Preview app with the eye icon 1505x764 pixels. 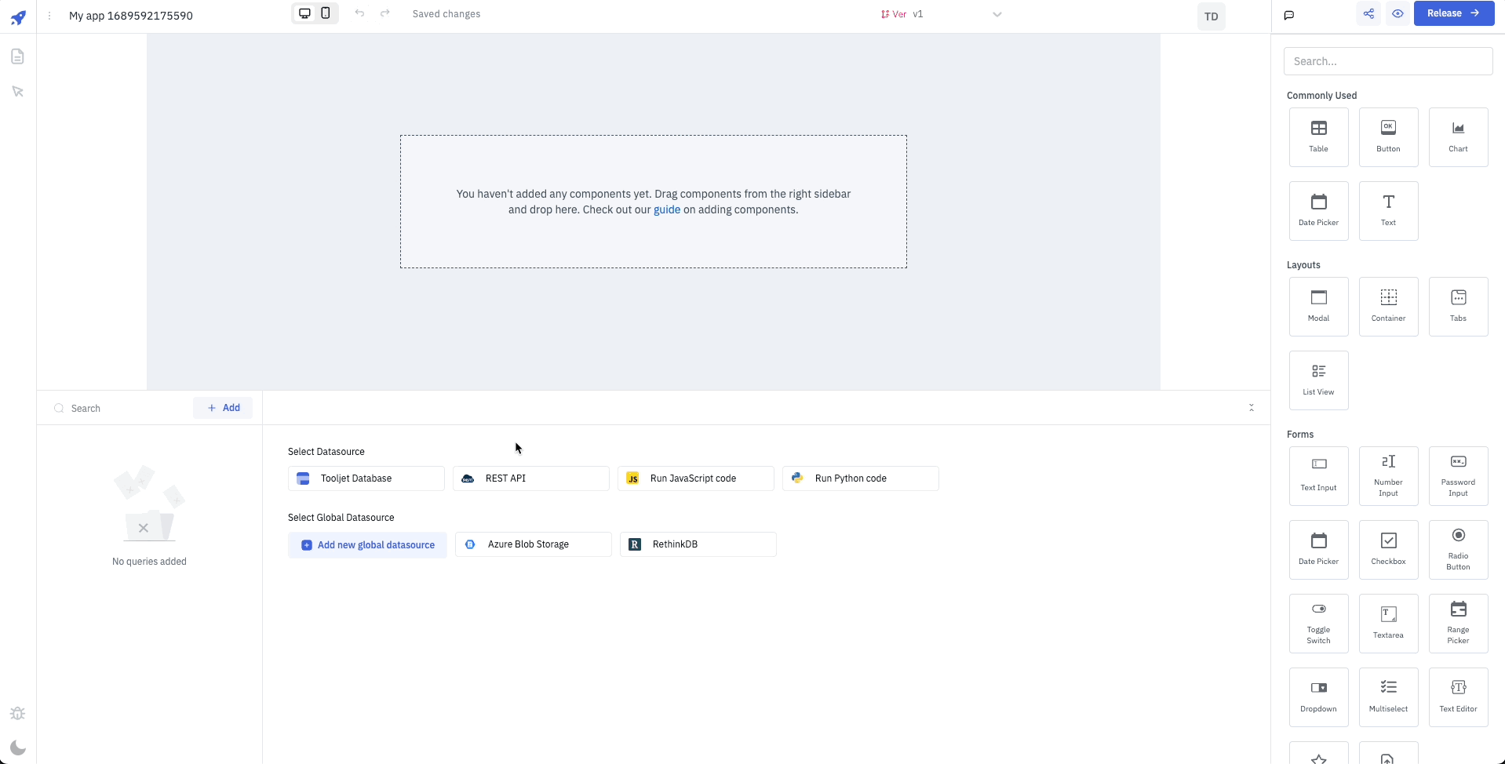(x=1397, y=13)
